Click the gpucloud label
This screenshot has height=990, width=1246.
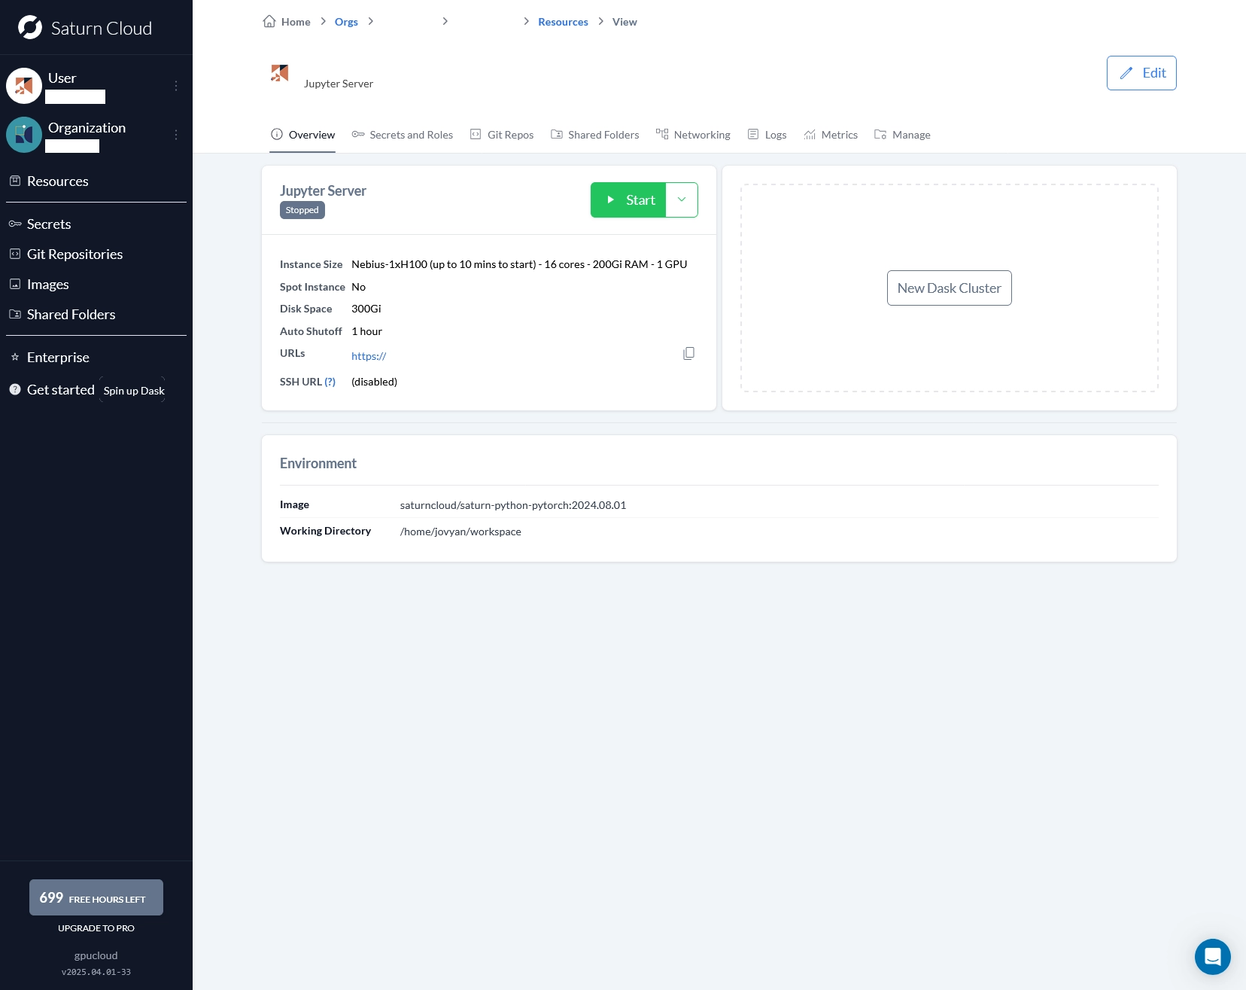point(96,955)
